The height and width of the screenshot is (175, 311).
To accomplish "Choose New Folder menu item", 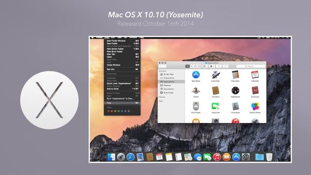I will click(x=122, y=43).
